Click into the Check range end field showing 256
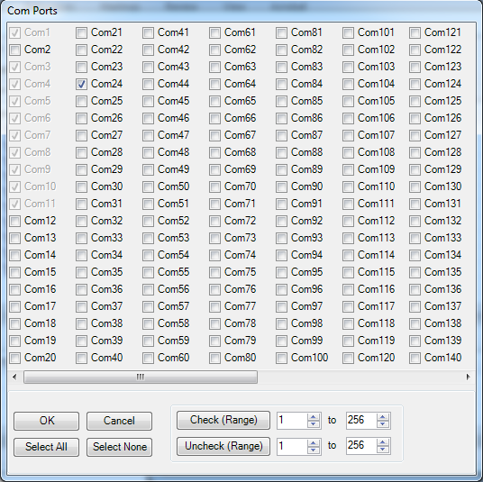 (x=361, y=421)
